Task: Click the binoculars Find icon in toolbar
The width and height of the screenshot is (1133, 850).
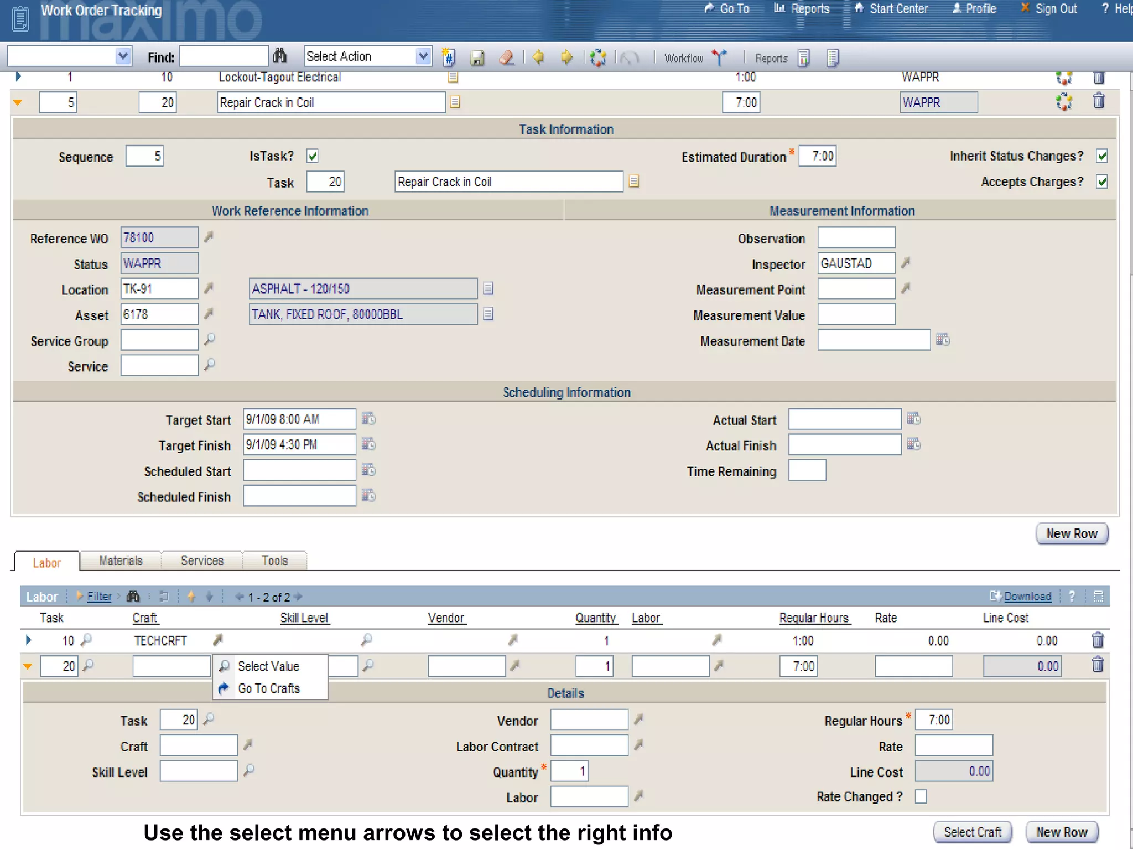Action: (280, 56)
